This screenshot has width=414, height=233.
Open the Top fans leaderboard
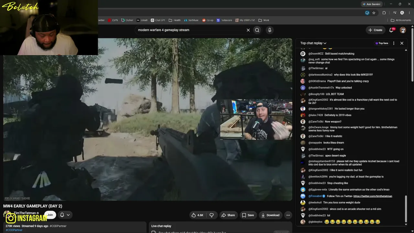(x=382, y=43)
